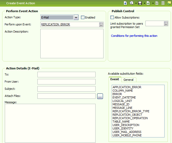Click the Subject input field
This screenshot has height=143, width=172.
click(x=66, y=89)
